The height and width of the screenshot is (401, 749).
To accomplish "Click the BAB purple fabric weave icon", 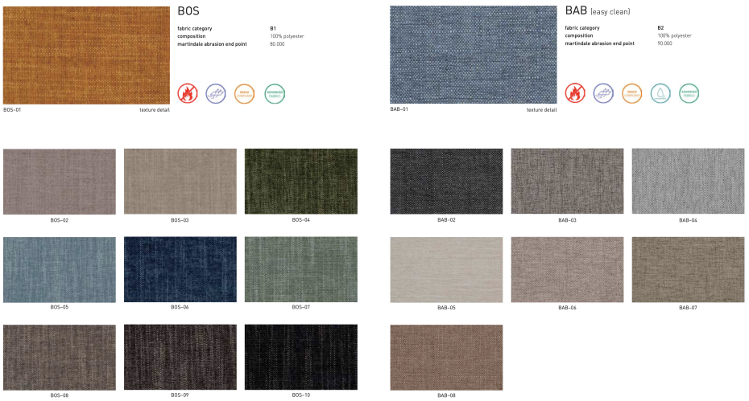I will click(603, 93).
